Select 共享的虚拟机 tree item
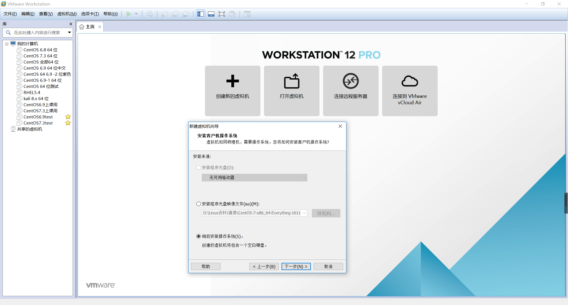Screen dimensions: 568x305 (29, 129)
